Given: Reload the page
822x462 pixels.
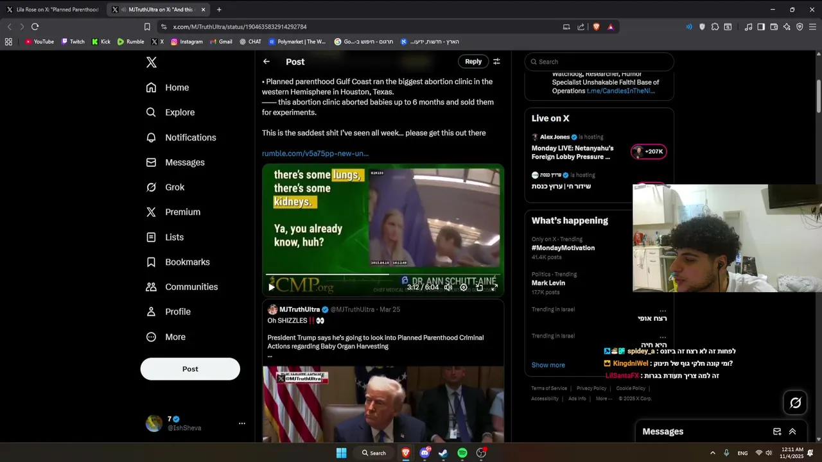Looking at the screenshot, I should click(35, 27).
